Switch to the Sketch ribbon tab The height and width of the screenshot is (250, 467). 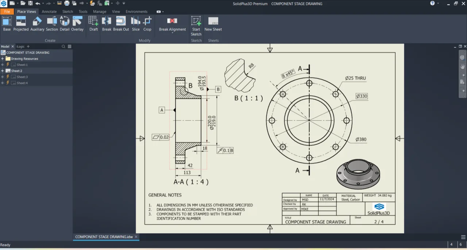coord(67,11)
